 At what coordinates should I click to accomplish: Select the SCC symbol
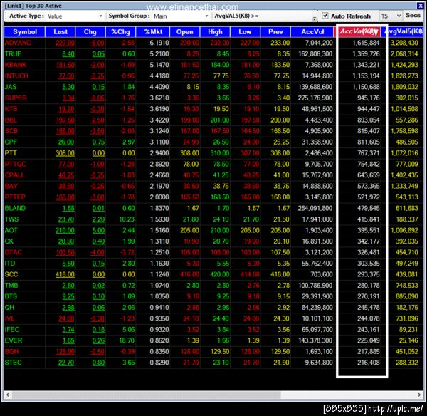[11, 274]
